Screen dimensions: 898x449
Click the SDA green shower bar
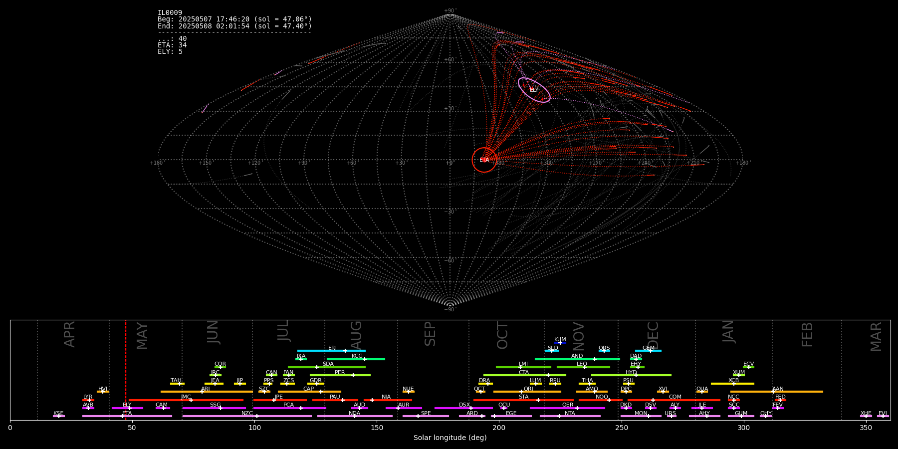[327, 367]
